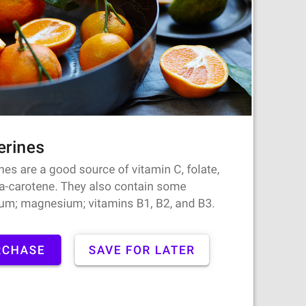Click the gray background outside the card
Image resolution: width=306 pixels, height=306 pixels.
pos(280,153)
